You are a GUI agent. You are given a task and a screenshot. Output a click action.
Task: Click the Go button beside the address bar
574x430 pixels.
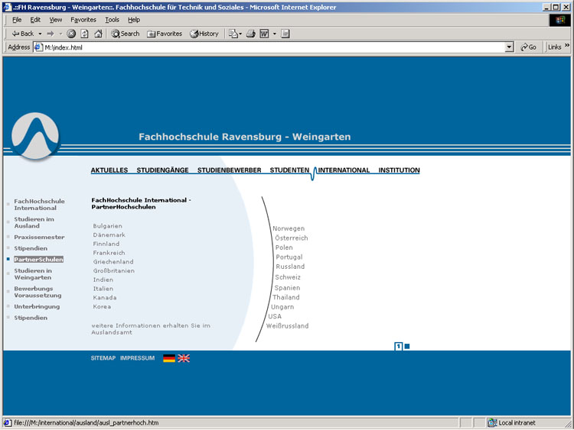pyautogui.click(x=528, y=47)
